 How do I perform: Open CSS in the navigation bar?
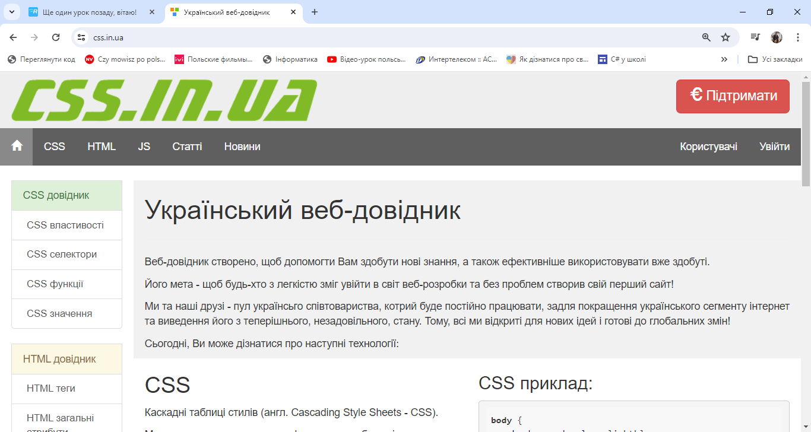(x=55, y=147)
